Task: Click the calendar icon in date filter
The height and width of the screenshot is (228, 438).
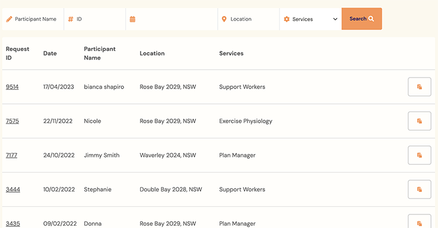Action: pos(133,19)
